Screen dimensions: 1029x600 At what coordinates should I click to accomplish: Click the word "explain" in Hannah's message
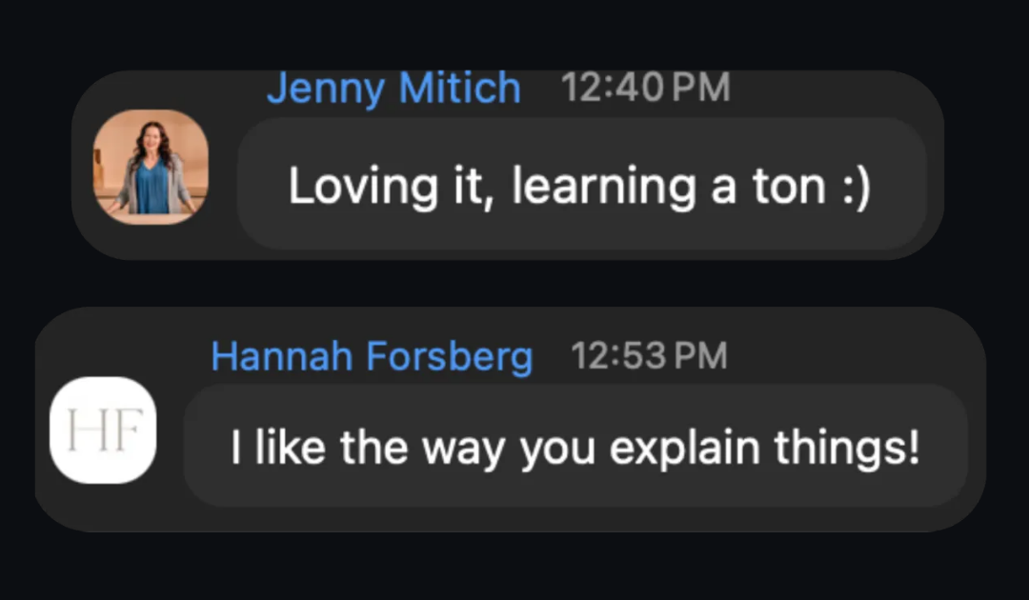coord(684,448)
